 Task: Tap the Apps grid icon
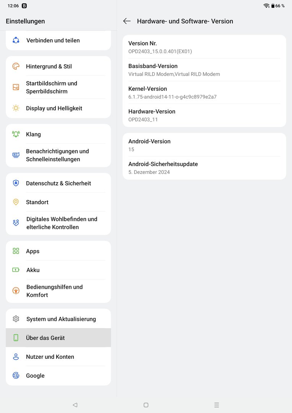[16, 251]
